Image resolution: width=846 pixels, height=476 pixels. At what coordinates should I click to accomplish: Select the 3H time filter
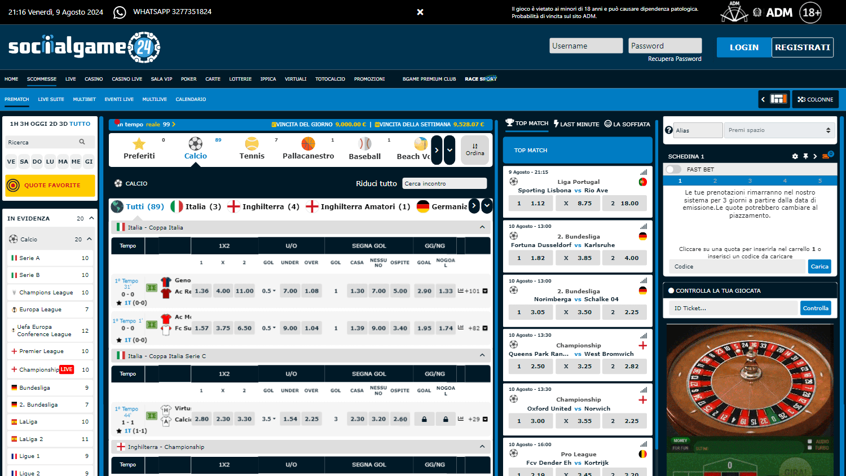click(24, 124)
